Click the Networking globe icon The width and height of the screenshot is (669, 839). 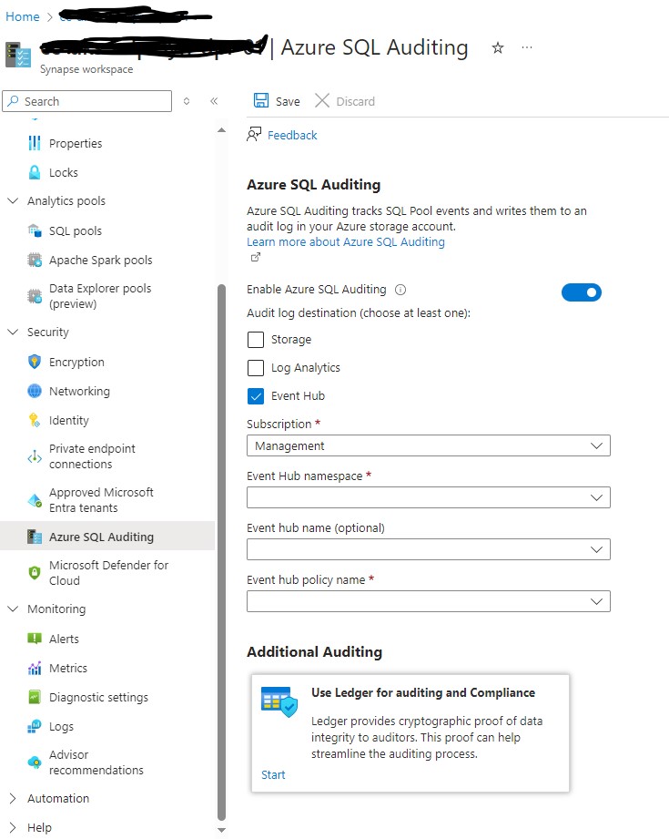click(35, 391)
